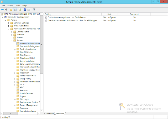
Task: Click the setting icon beside Enable access-denied assistance
Action: pyautogui.click(x=46, y=20)
